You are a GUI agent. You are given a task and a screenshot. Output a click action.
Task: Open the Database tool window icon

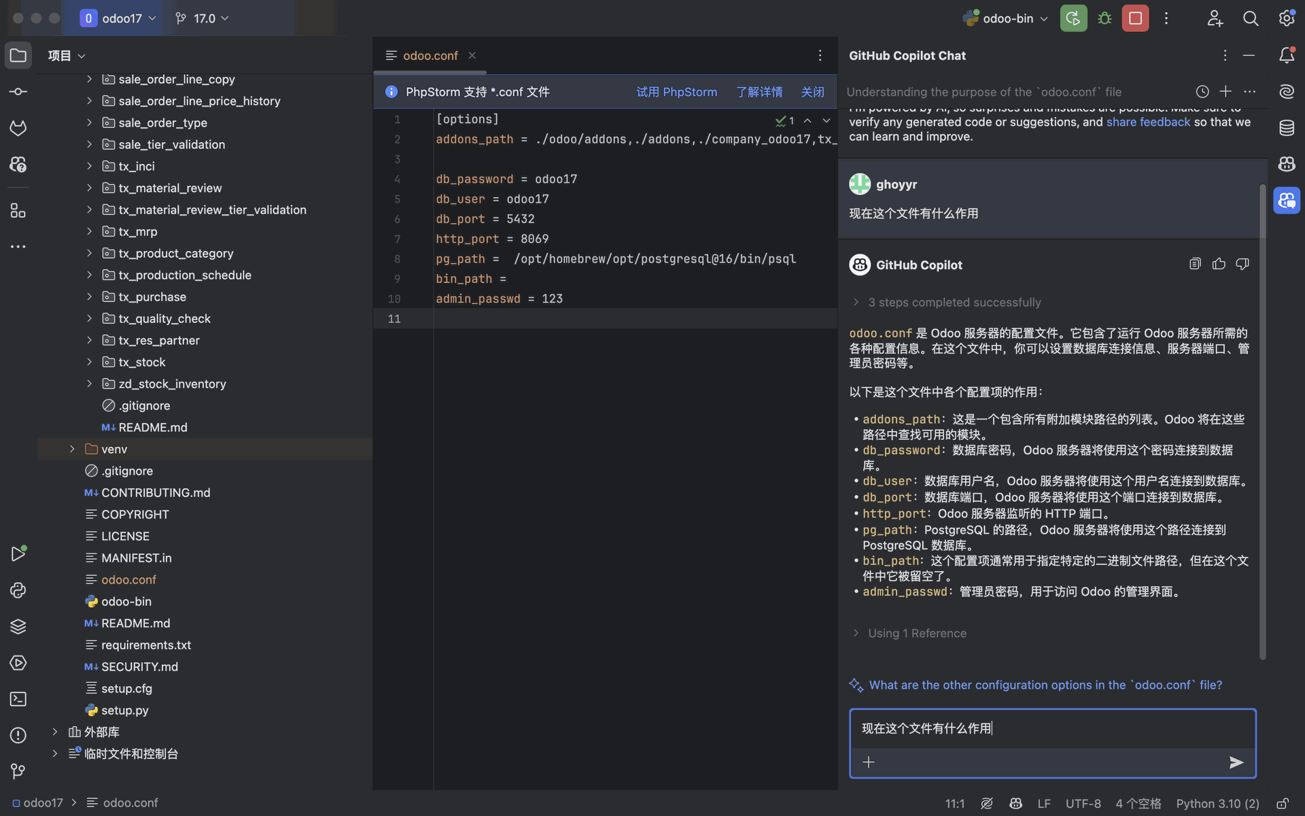tap(1287, 128)
